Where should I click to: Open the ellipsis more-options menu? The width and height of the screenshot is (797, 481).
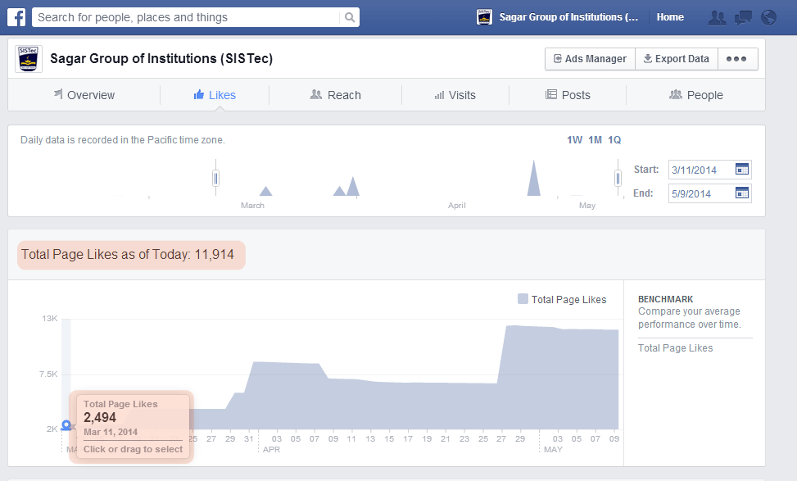(736, 58)
